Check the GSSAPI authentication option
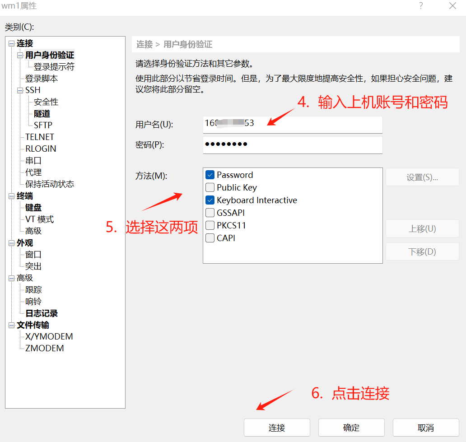The width and height of the screenshot is (466, 442). (x=210, y=213)
